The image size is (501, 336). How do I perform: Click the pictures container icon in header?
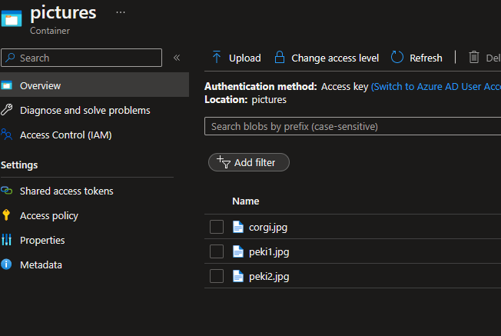12,18
